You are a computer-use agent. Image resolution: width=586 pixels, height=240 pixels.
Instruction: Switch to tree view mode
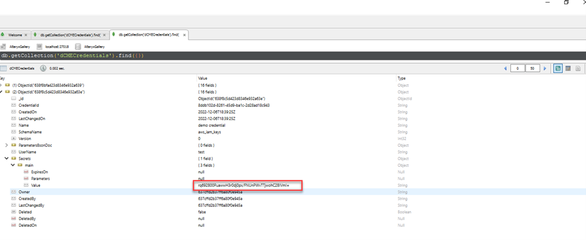point(558,68)
